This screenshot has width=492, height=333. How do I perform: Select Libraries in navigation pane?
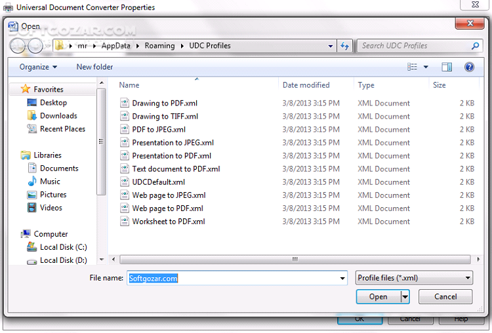(x=47, y=155)
